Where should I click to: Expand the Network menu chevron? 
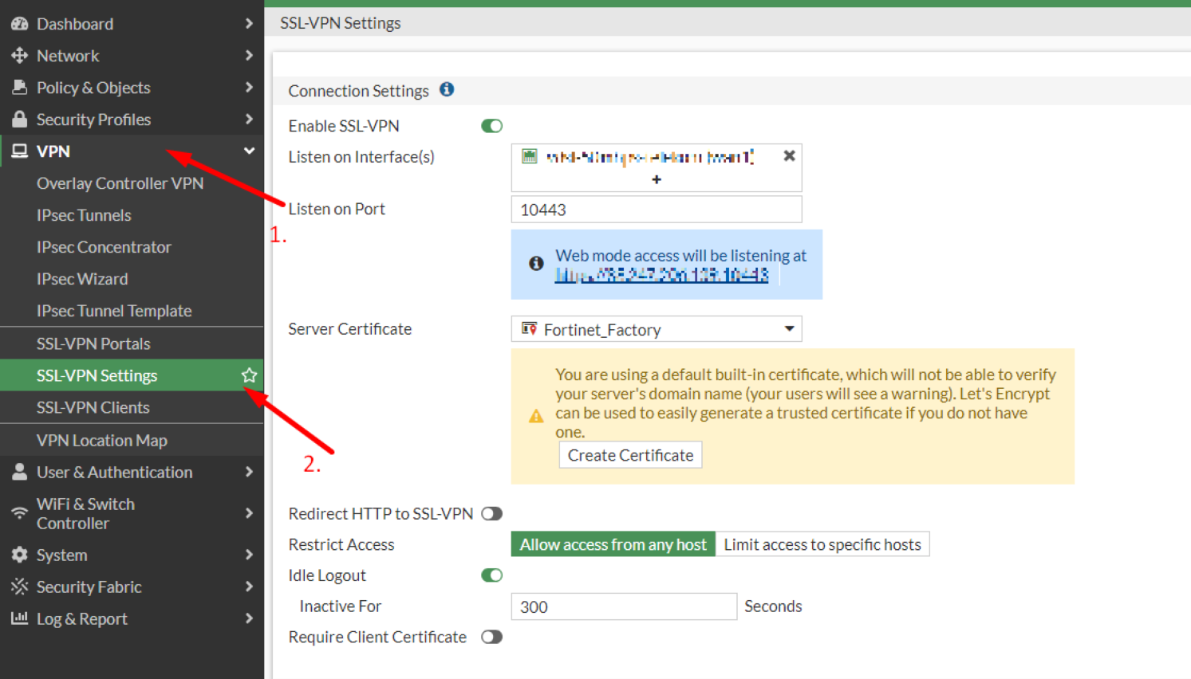249,56
